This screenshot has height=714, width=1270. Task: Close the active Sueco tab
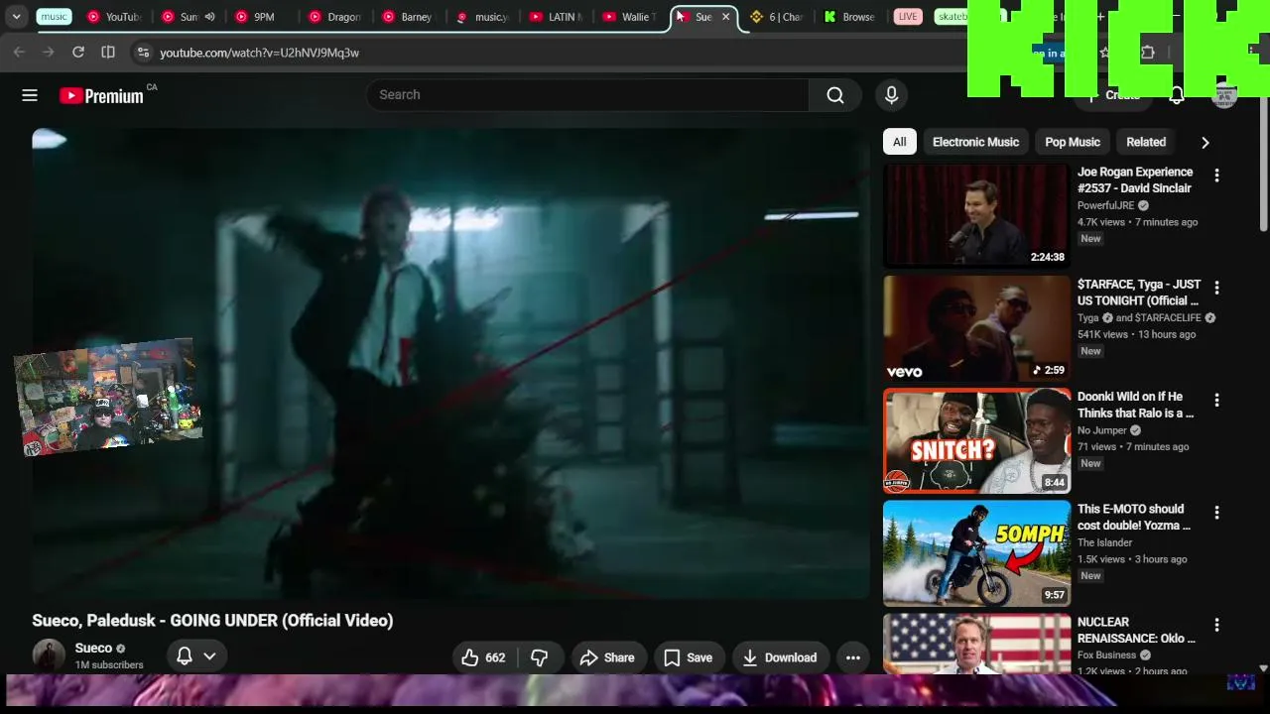coord(725,17)
